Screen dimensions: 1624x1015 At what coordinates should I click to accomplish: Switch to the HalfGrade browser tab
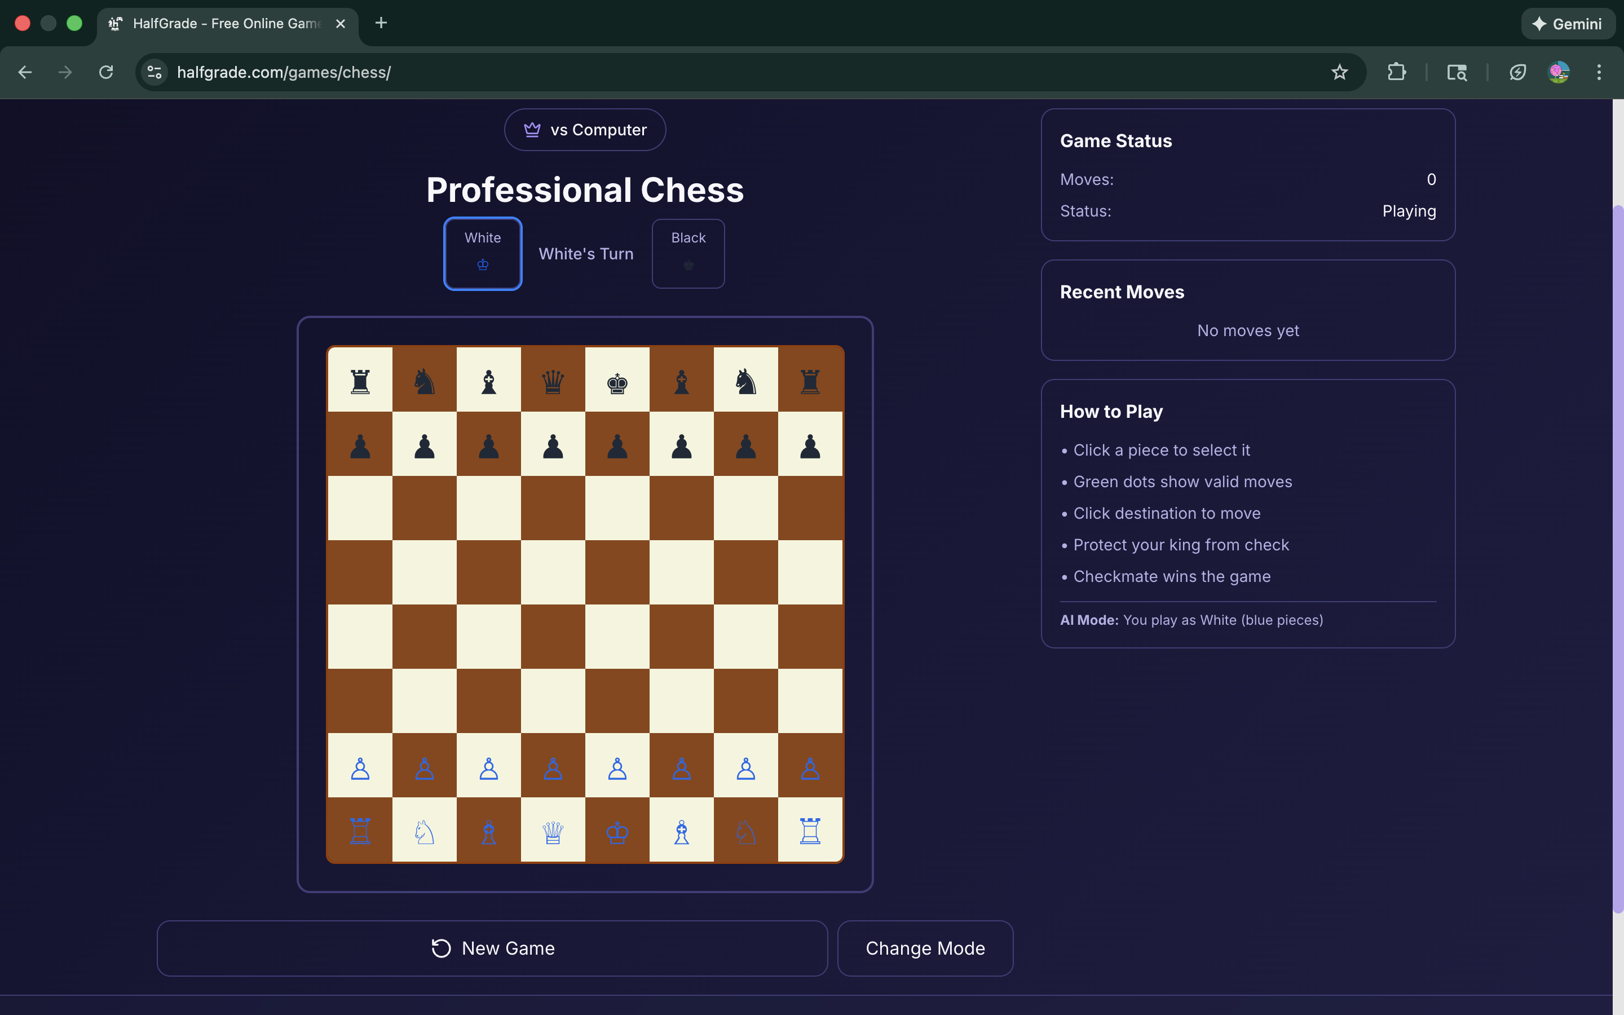[222, 24]
